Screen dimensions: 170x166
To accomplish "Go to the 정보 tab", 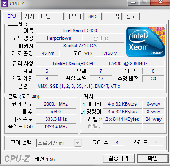I will point(131,16).
